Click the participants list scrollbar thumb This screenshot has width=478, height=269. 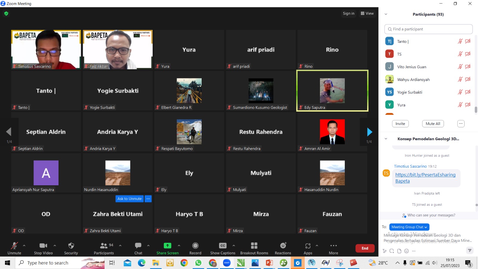[x=476, y=110]
